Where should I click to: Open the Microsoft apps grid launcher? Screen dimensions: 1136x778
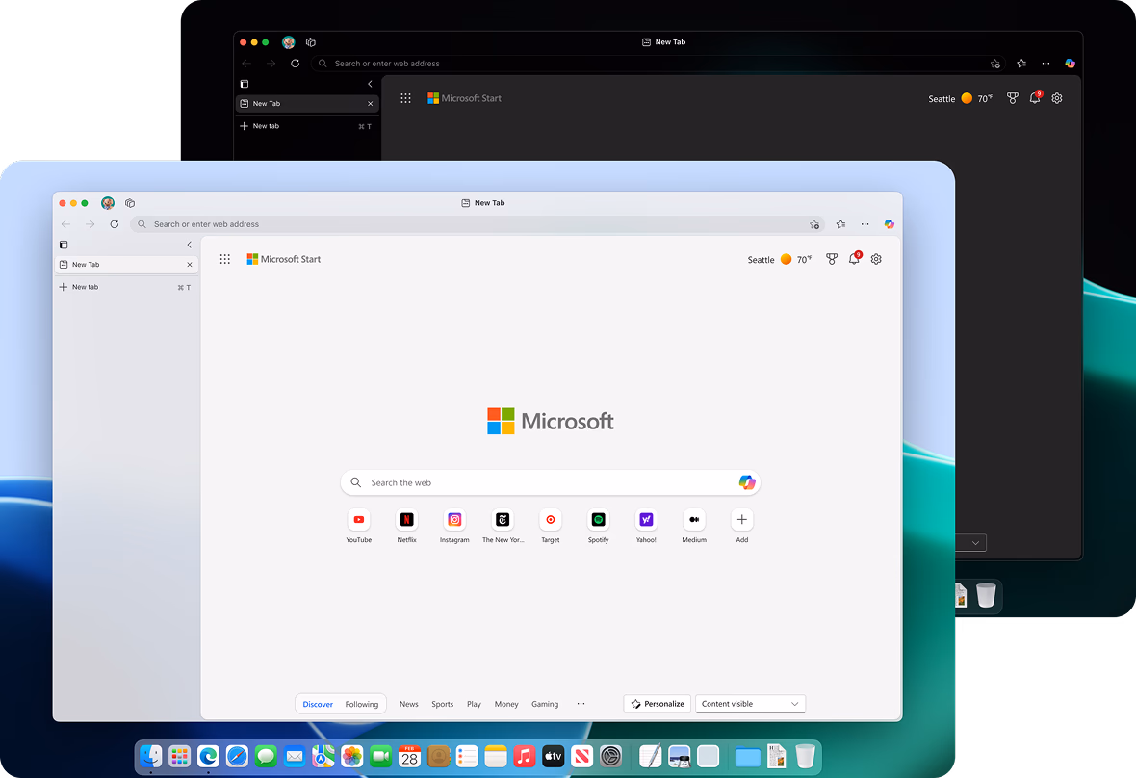(x=225, y=259)
